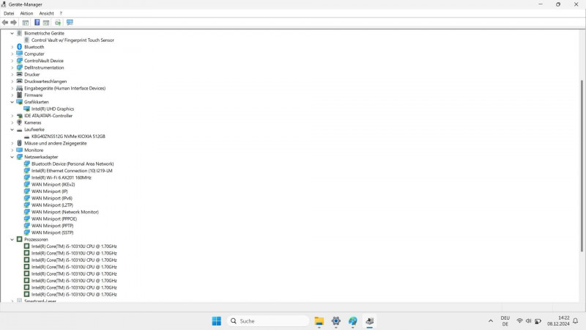
Task: Expand the IDE ATA/ATAPI-Controller category
Action: click(x=12, y=116)
